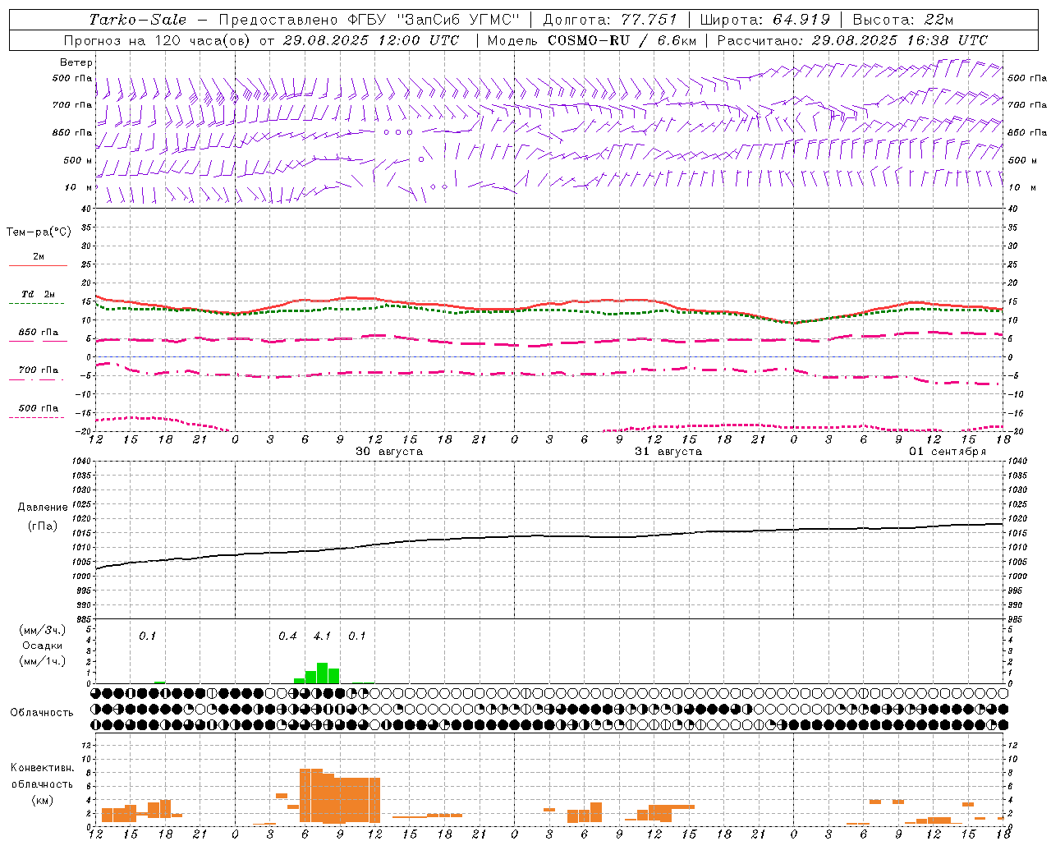Click the tallest orange convective cloud bar
Viewport: 1051px width, 841px height.
click(x=311, y=796)
